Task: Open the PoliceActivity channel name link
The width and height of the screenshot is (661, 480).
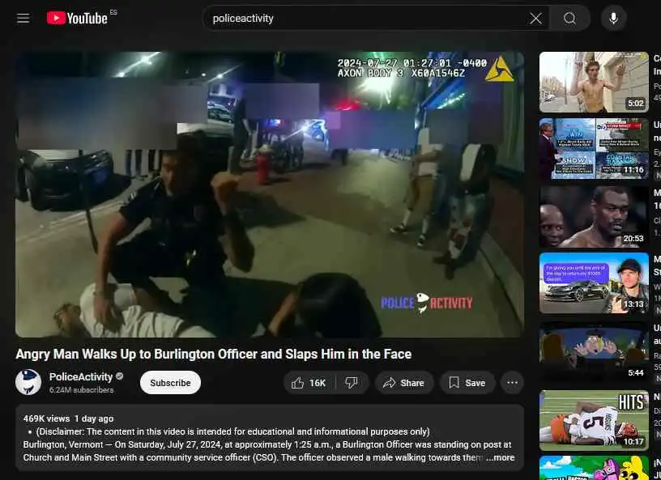Action: (x=81, y=376)
